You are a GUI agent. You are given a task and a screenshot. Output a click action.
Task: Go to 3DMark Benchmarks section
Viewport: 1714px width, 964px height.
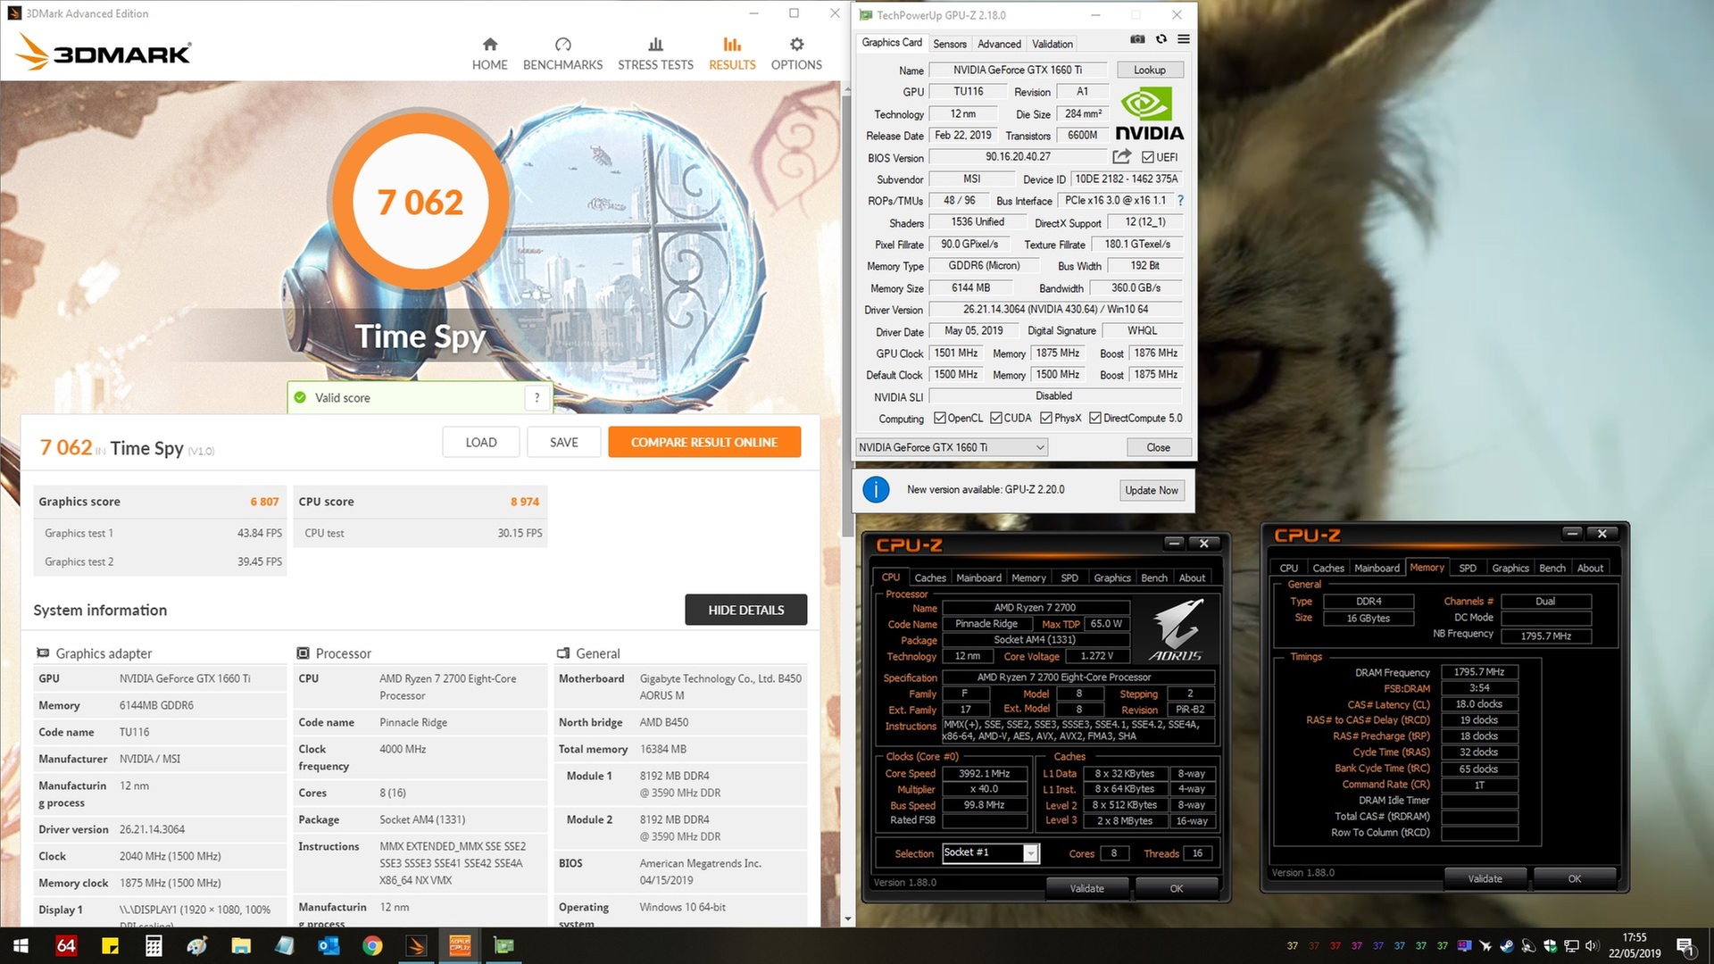562,54
